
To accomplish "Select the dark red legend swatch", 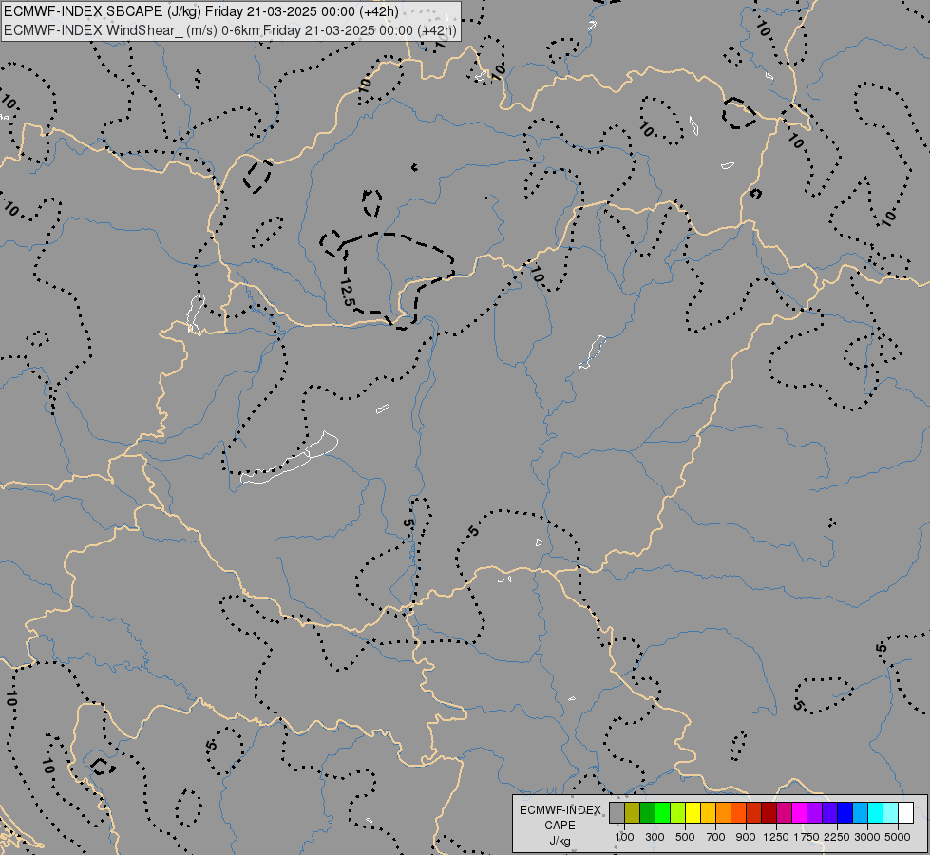I will tap(769, 813).
